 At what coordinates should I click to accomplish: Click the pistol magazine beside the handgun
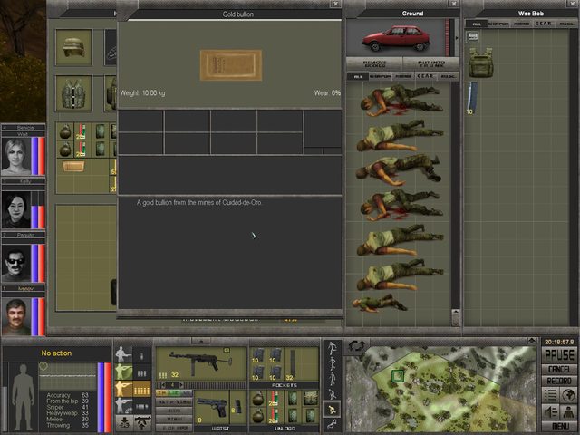click(237, 406)
